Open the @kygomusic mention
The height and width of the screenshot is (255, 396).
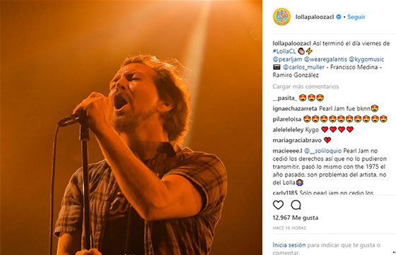[366, 59]
